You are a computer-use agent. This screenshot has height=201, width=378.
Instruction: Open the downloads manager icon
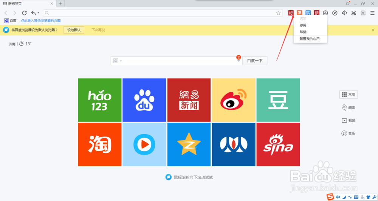point(363,13)
